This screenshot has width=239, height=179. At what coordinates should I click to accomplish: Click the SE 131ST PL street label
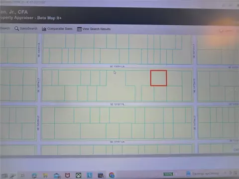(118, 104)
